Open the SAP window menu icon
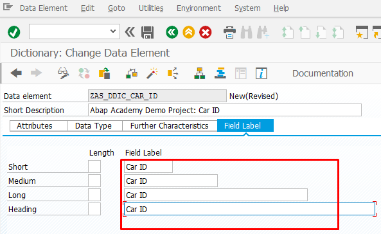This screenshot has width=381, height=234. click(8, 7)
